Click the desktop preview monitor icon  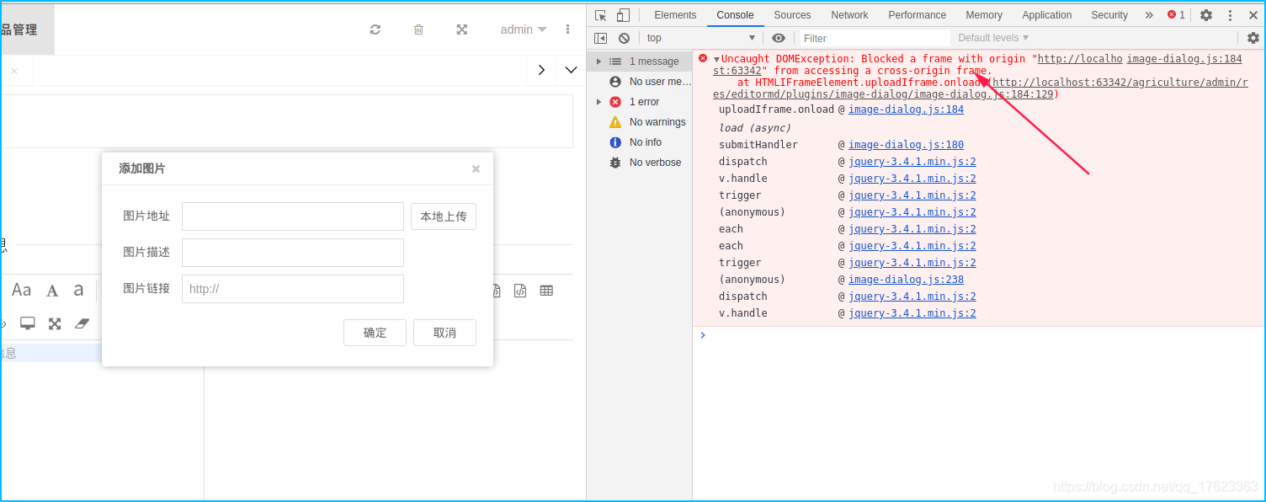[28, 323]
